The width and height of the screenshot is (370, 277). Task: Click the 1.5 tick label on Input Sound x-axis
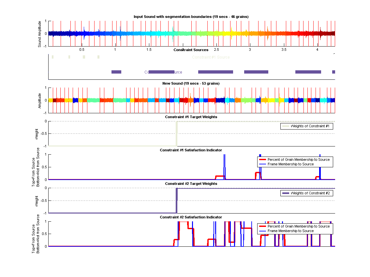[149, 49]
